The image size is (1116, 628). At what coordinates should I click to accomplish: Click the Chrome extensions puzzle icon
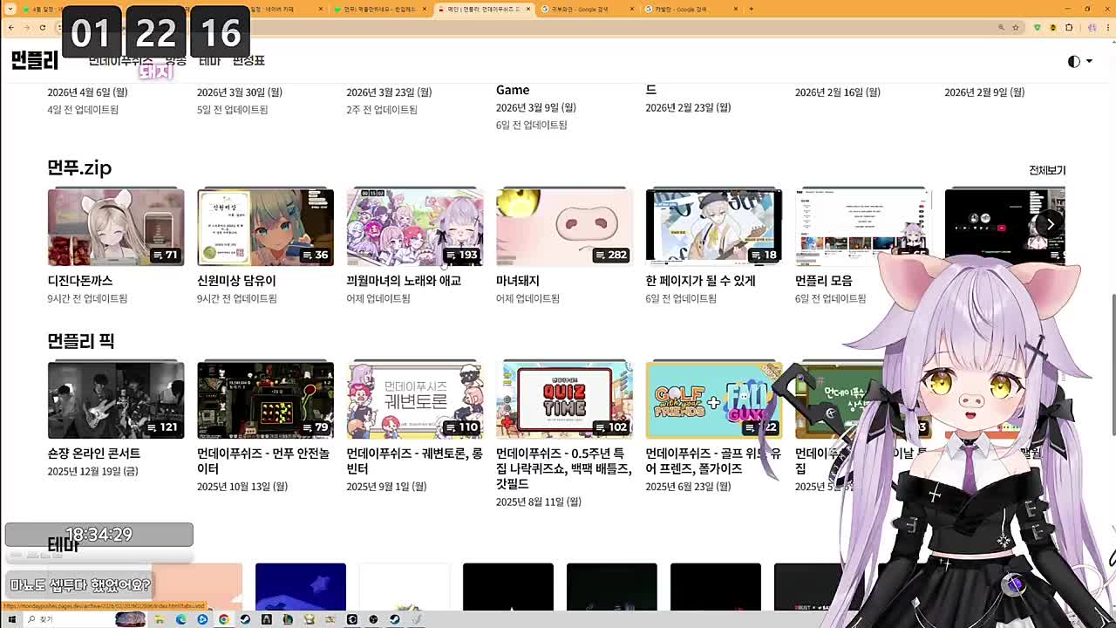tap(1069, 29)
